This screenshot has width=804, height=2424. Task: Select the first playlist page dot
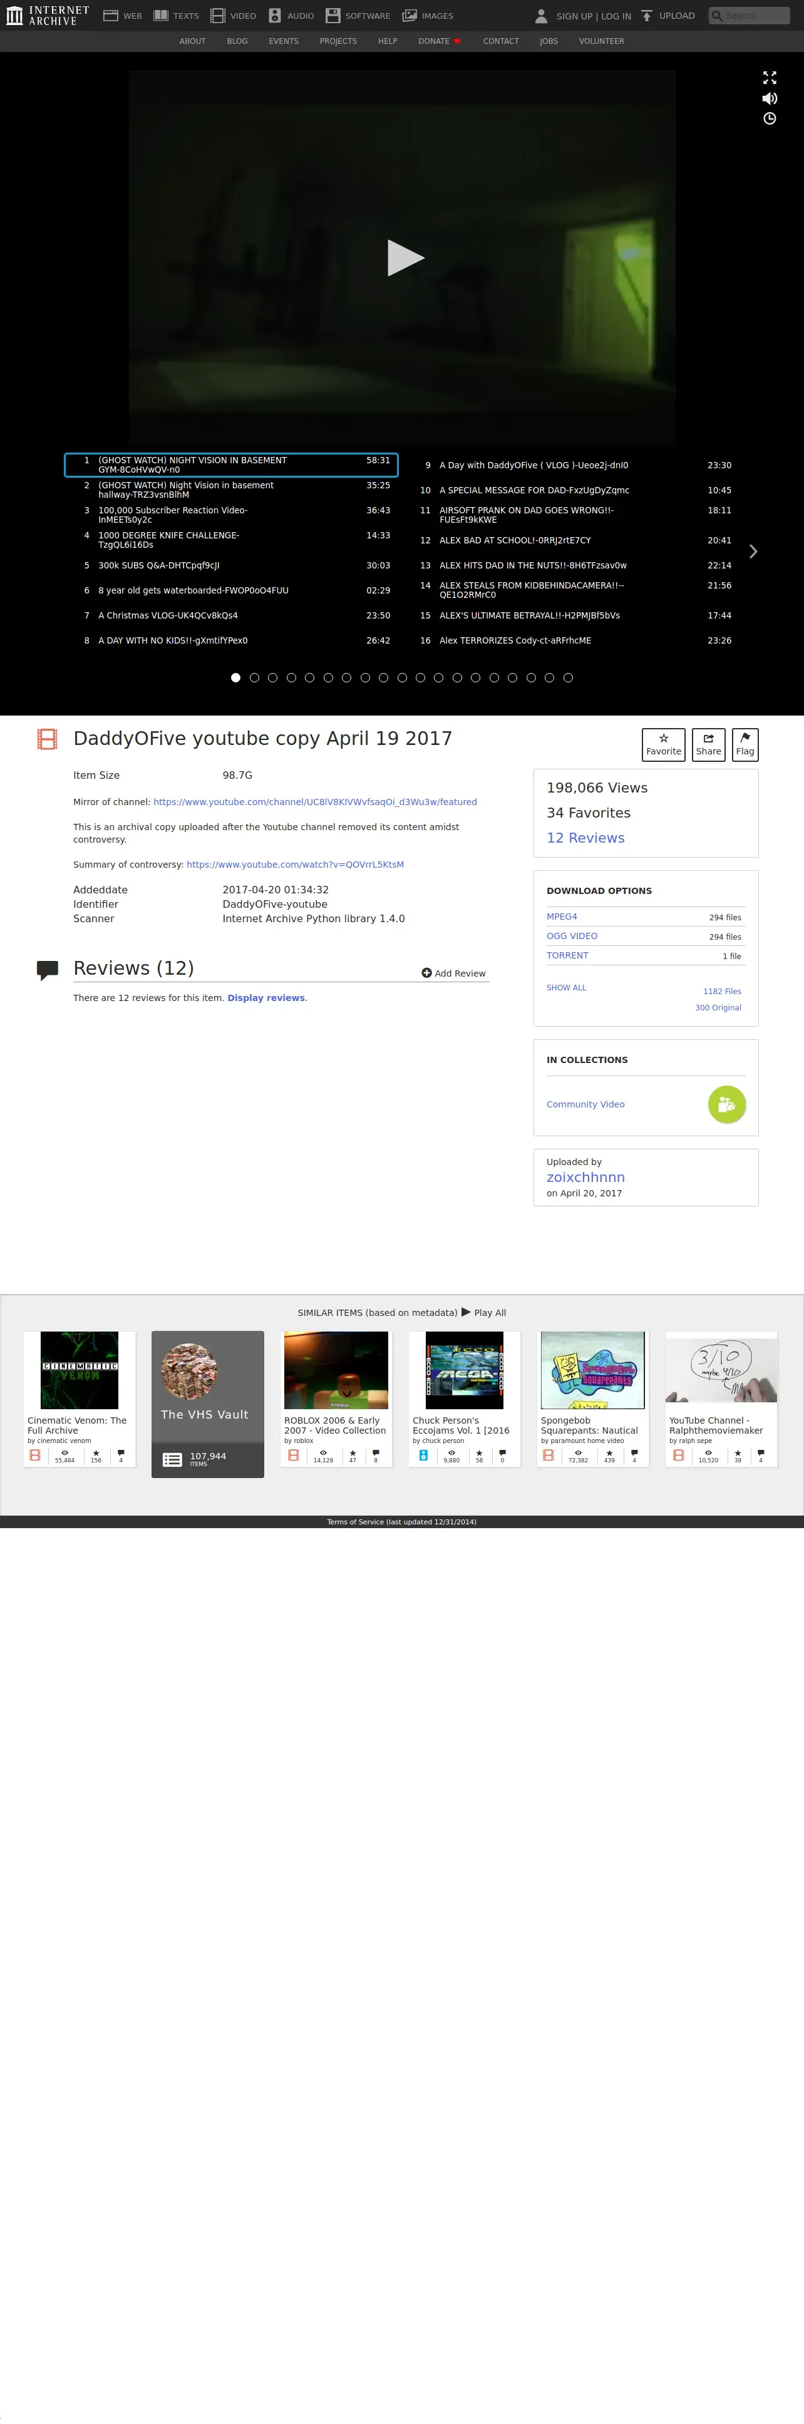click(235, 677)
